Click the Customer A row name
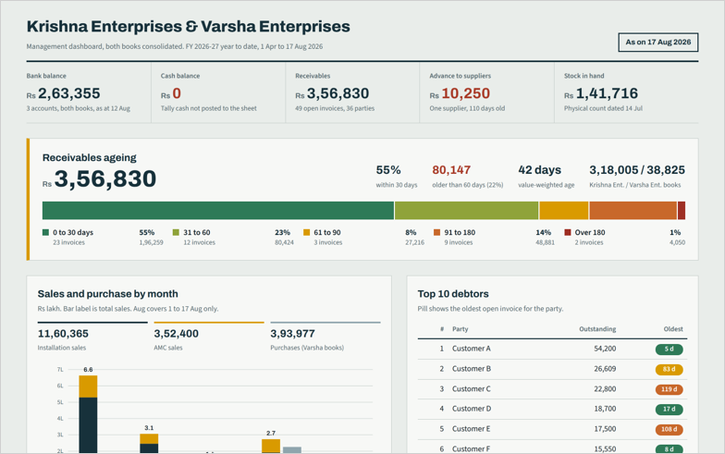The image size is (725, 454). (472, 349)
